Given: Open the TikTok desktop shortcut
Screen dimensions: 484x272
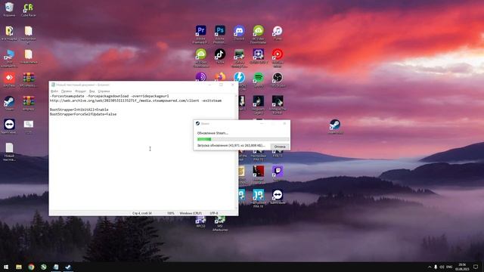Looking at the screenshot, I should click(x=220, y=56).
